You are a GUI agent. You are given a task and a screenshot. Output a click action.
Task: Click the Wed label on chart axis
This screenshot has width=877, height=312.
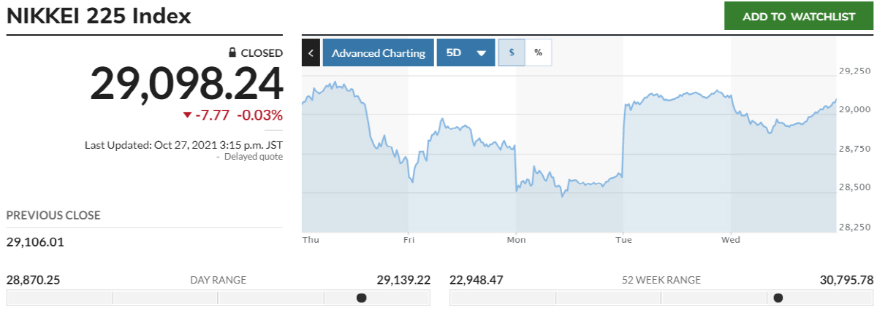point(731,239)
